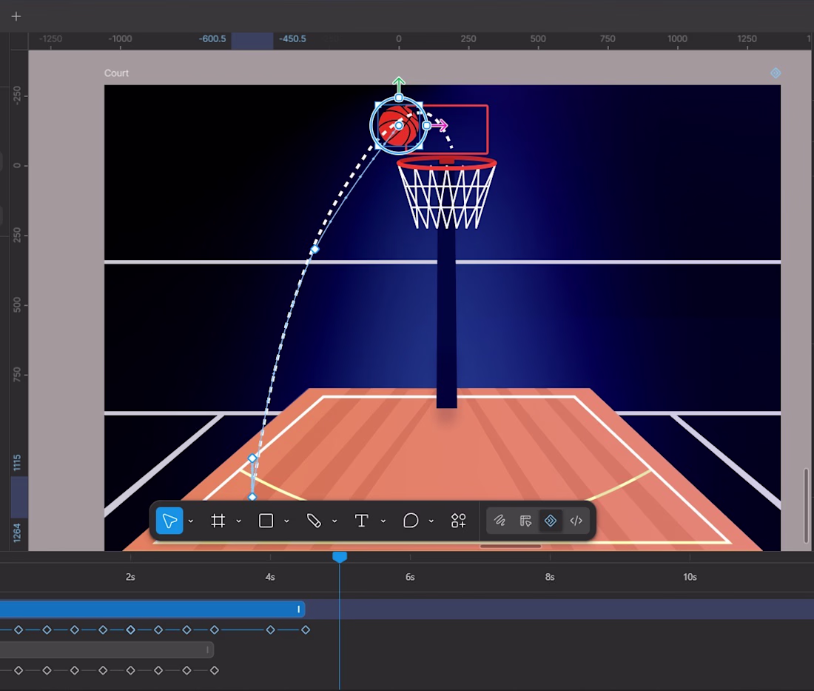Click the timeline playhead handle
Viewport: 814px width, 691px height.
pyautogui.click(x=340, y=557)
